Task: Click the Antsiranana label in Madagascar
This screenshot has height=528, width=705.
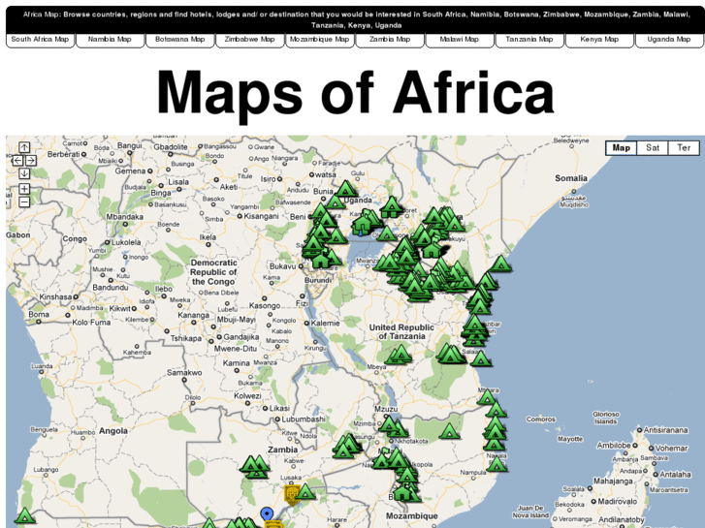Action: (665, 430)
